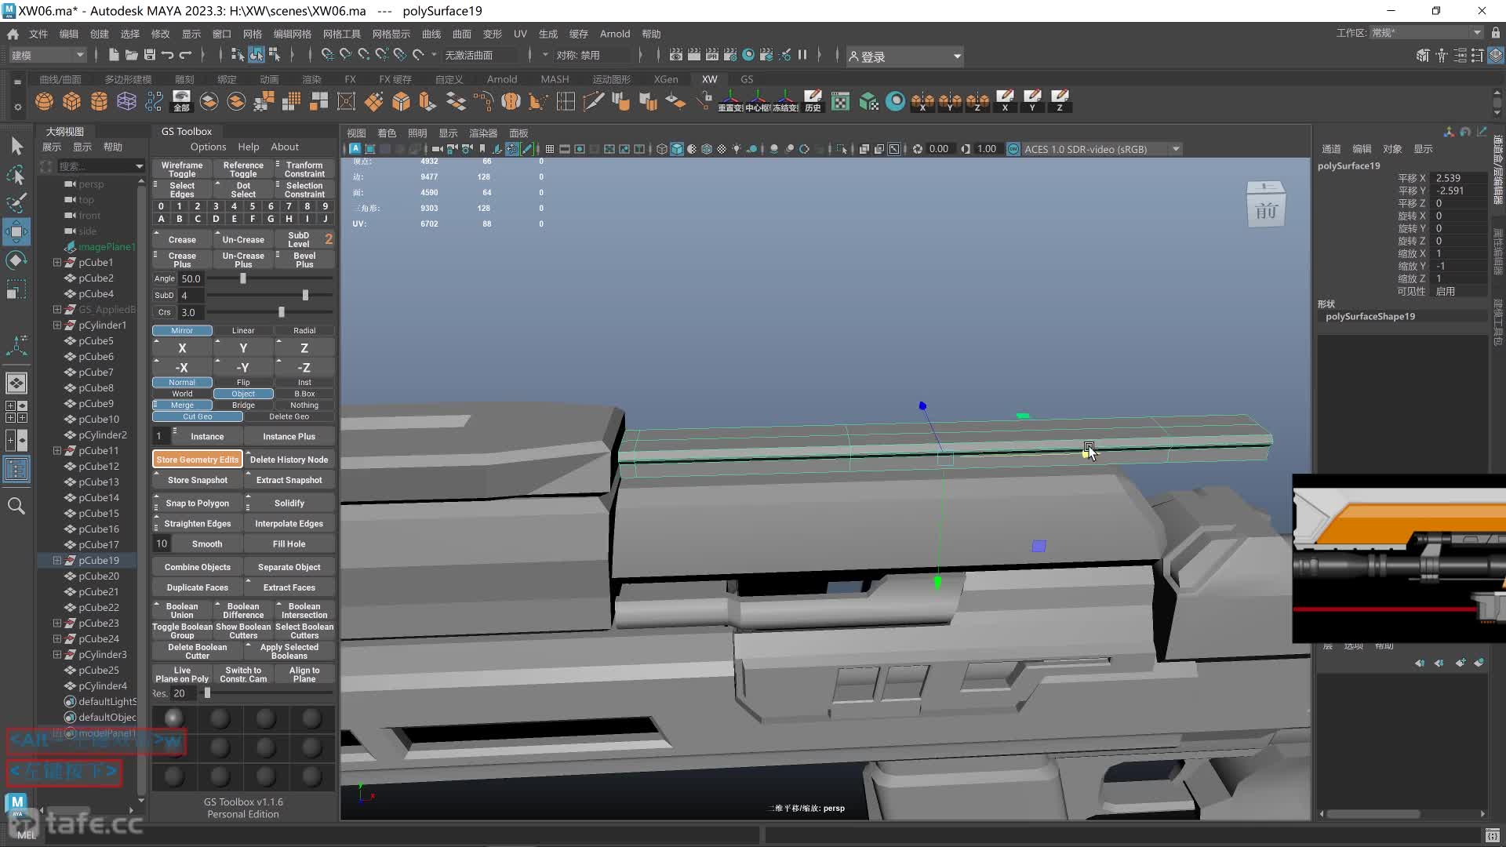This screenshot has width=1506, height=847.
Task: Click the polygon cylinder shelf icon
Action: (x=99, y=101)
